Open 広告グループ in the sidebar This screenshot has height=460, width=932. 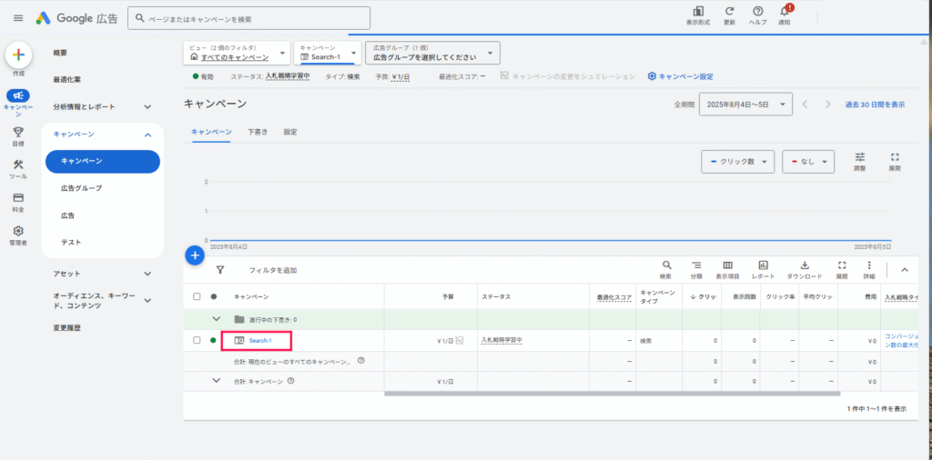click(x=81, y=188)
